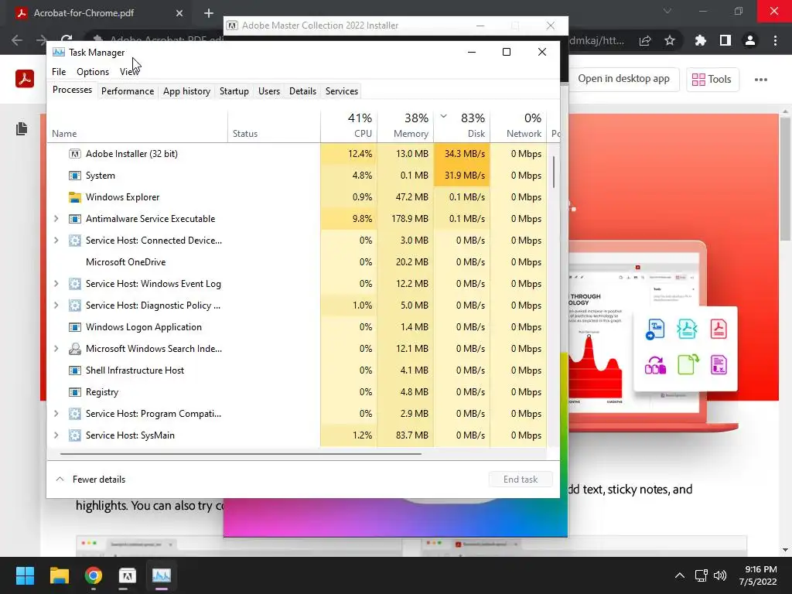The width and height of the screenshot is (792, 594).
Task: Click the Status column header
Action: click(274, 125)
